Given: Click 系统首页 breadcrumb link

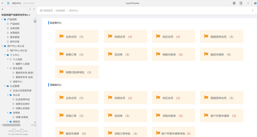Looking at the screenshot, I should click(48, 11).
